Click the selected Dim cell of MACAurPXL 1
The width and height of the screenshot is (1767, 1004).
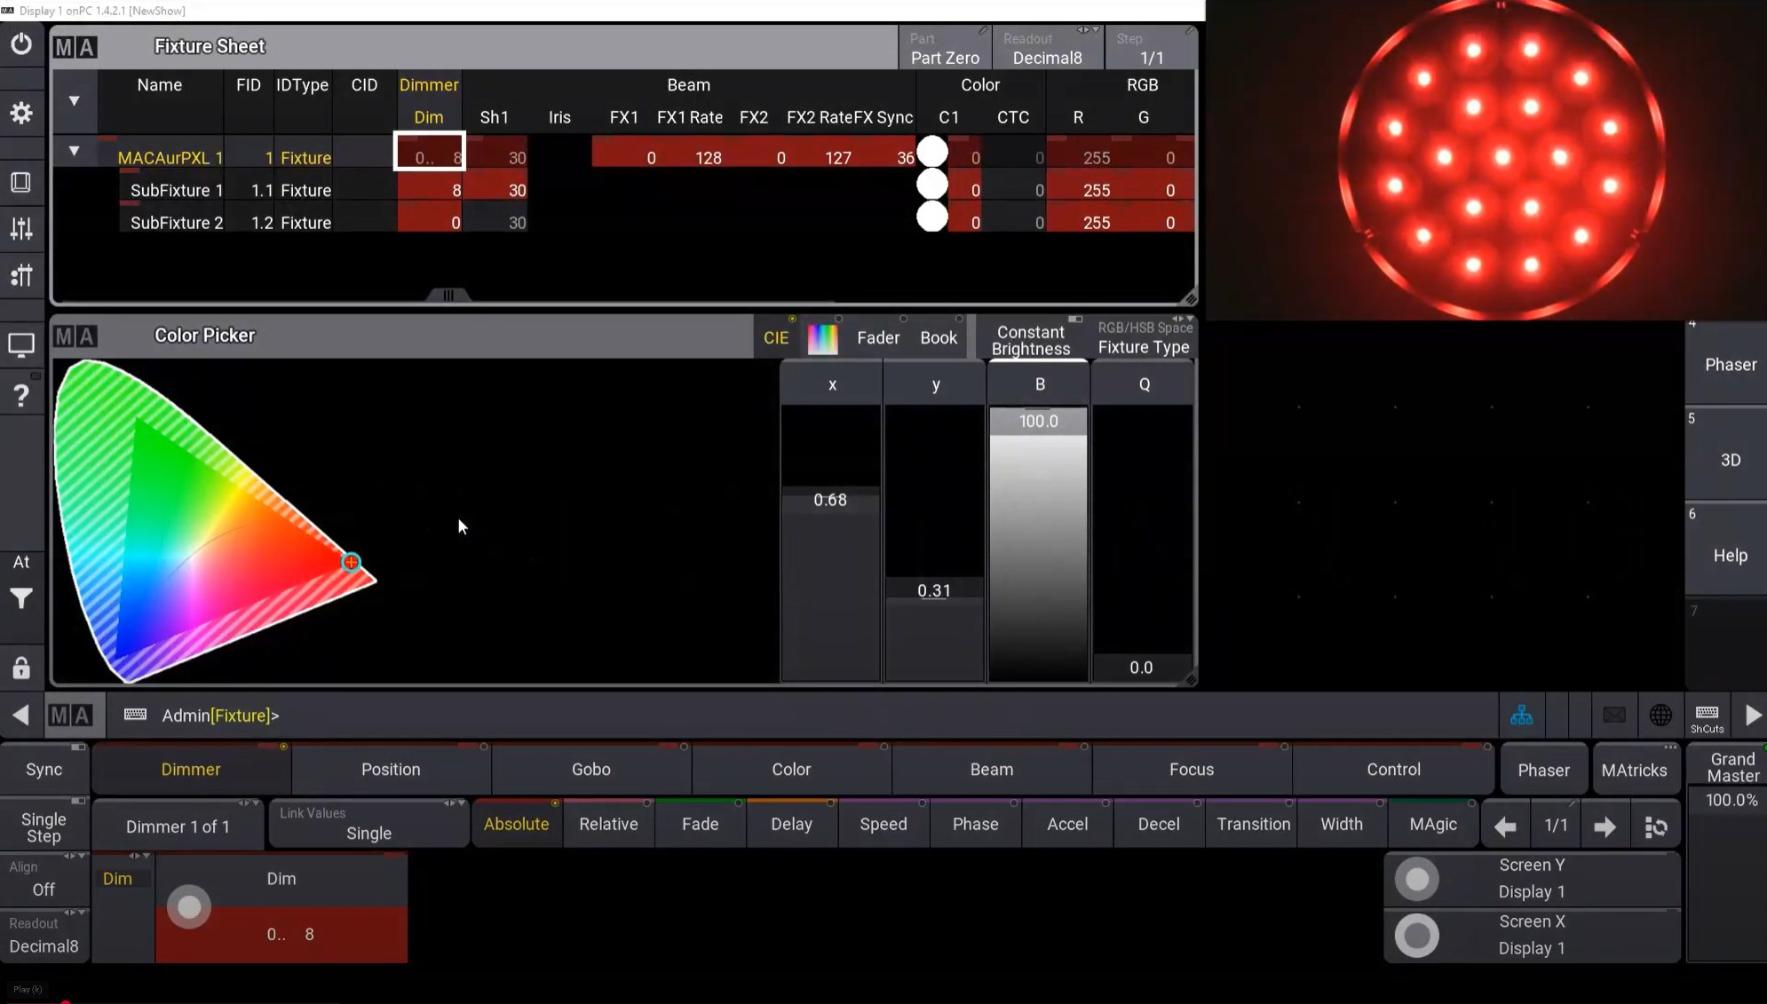(430, 152)
